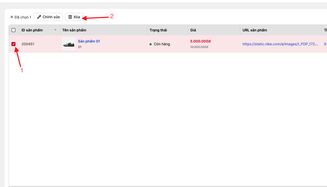Click the partially visible link at right edge
The height and width of the screenshot is (187, 327).
point(325,44)
